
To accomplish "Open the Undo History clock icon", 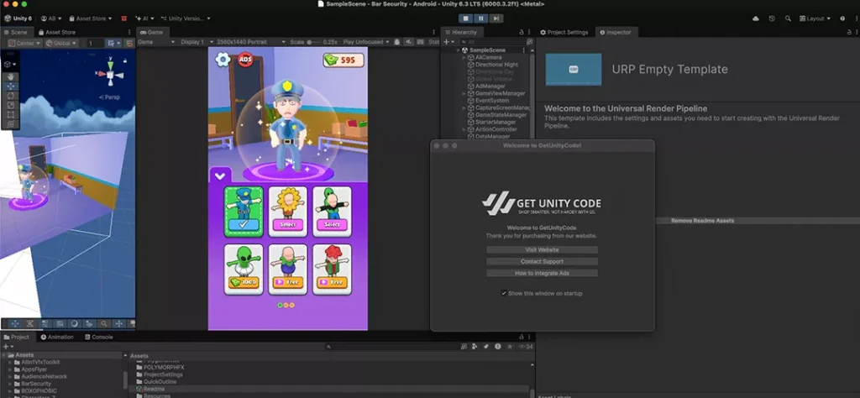I will tap(772, 18).
